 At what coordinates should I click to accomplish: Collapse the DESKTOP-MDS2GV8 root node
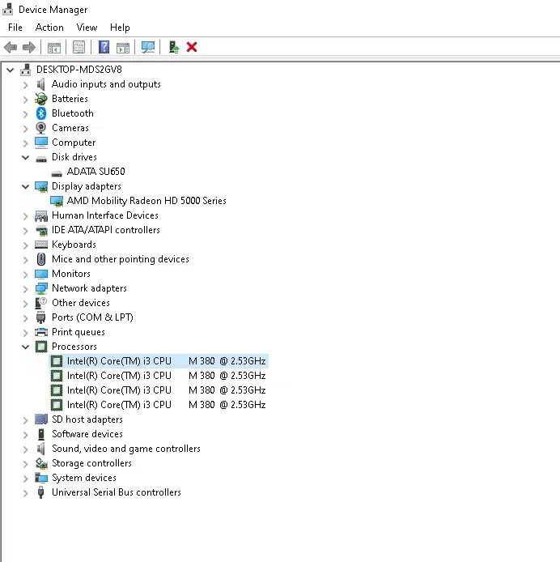10,70
